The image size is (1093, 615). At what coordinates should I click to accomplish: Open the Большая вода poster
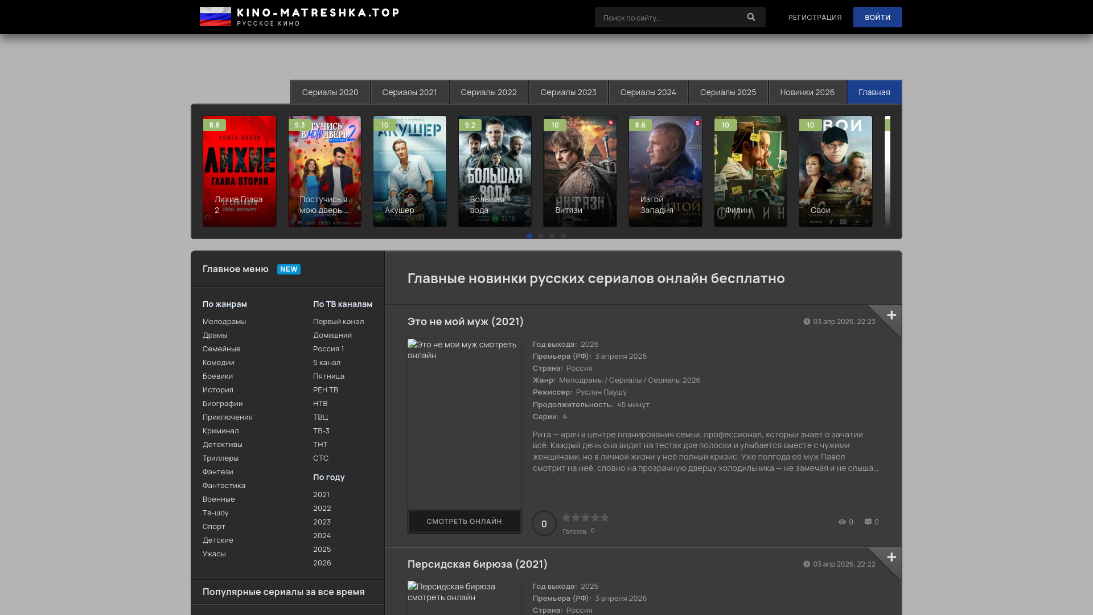click(495, 171)
